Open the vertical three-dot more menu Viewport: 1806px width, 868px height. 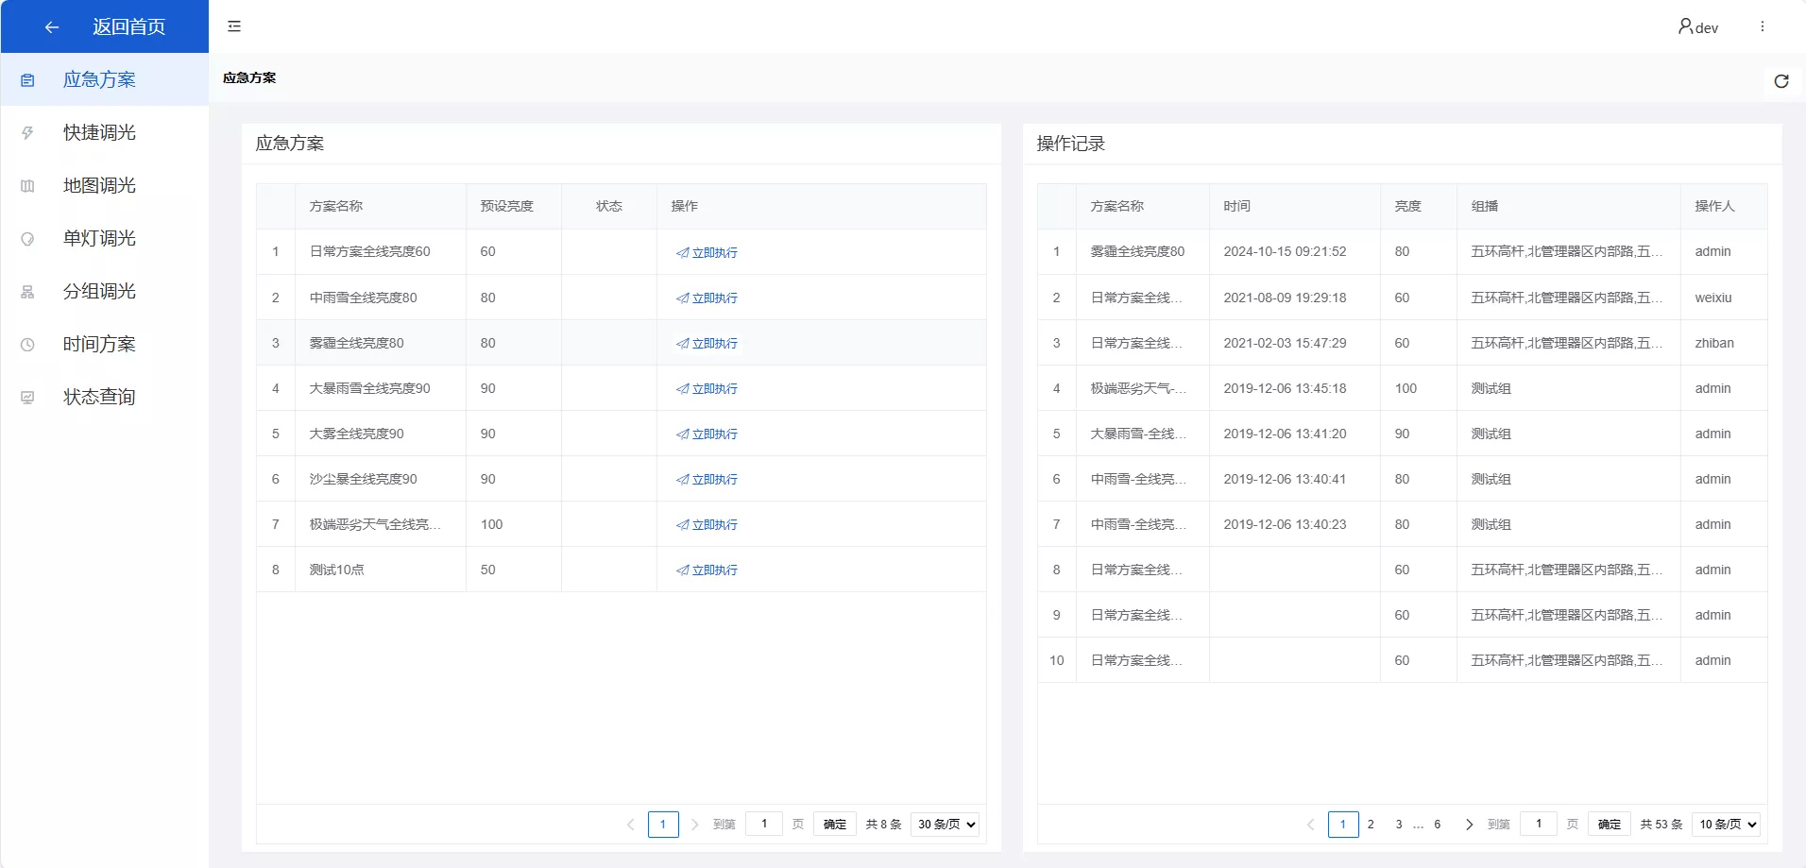tap(1763, 26)
